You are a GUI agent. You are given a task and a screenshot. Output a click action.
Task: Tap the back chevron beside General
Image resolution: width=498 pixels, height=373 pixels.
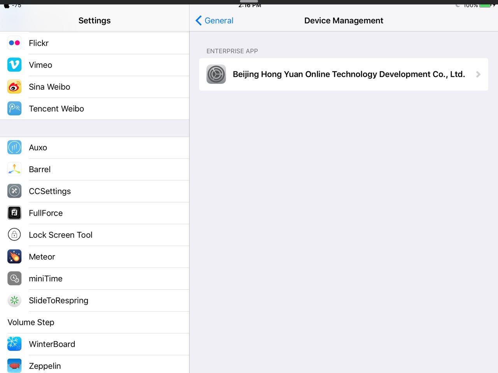[x=198, y=21]
